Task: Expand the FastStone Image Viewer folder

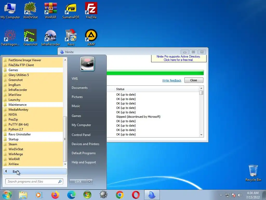Action: 33,60
